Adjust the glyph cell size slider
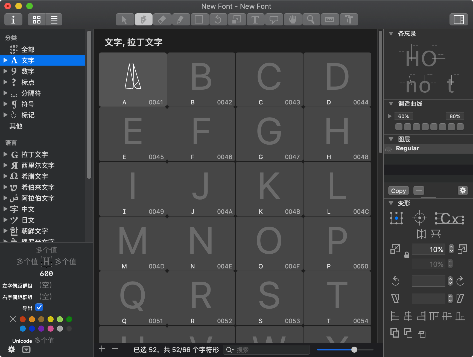The width and height of the screenshot is (473, 357). click(x=354, y=349)
